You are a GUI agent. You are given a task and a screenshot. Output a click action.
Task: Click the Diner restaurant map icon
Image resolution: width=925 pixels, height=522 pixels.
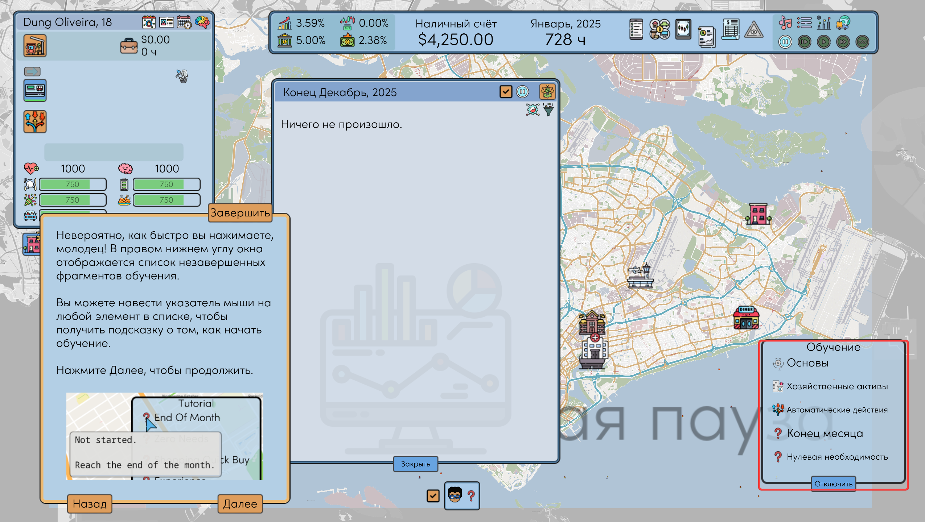click(x=746, y=318)
